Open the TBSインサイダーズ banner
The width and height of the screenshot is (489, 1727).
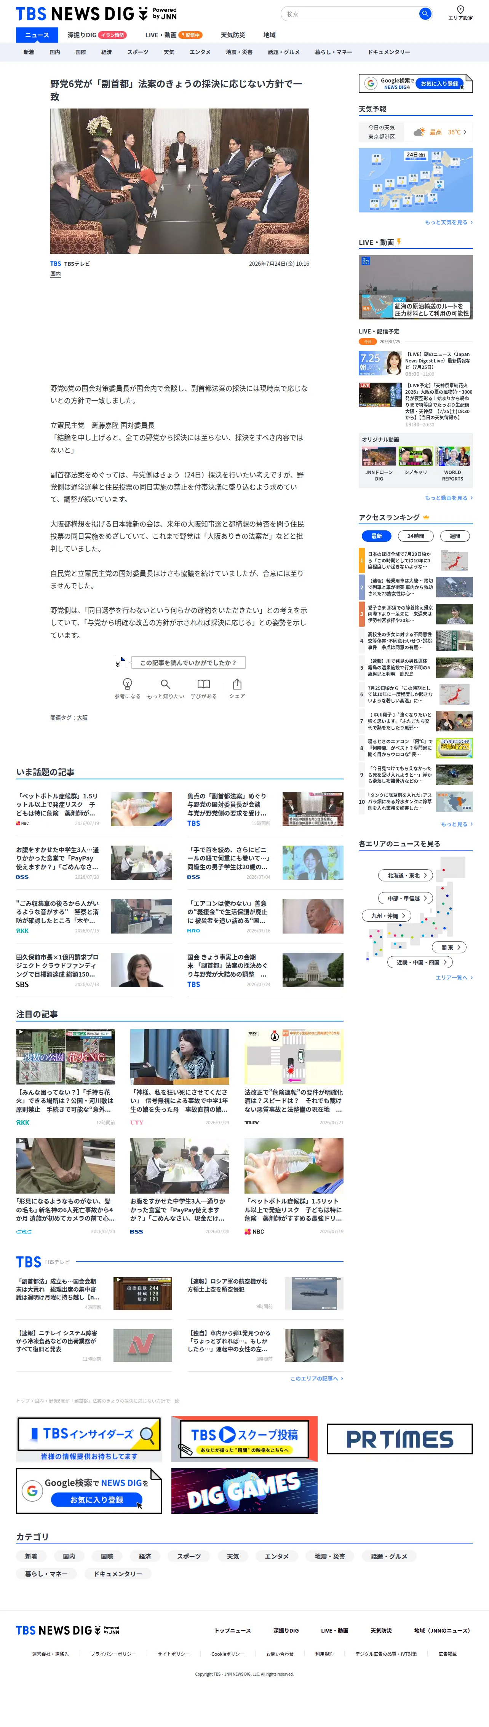89,1439
